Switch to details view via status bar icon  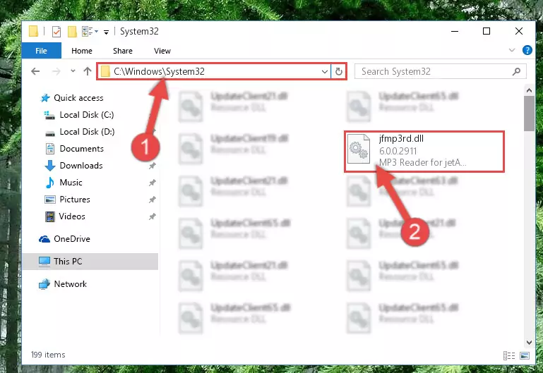coord(508,355)
